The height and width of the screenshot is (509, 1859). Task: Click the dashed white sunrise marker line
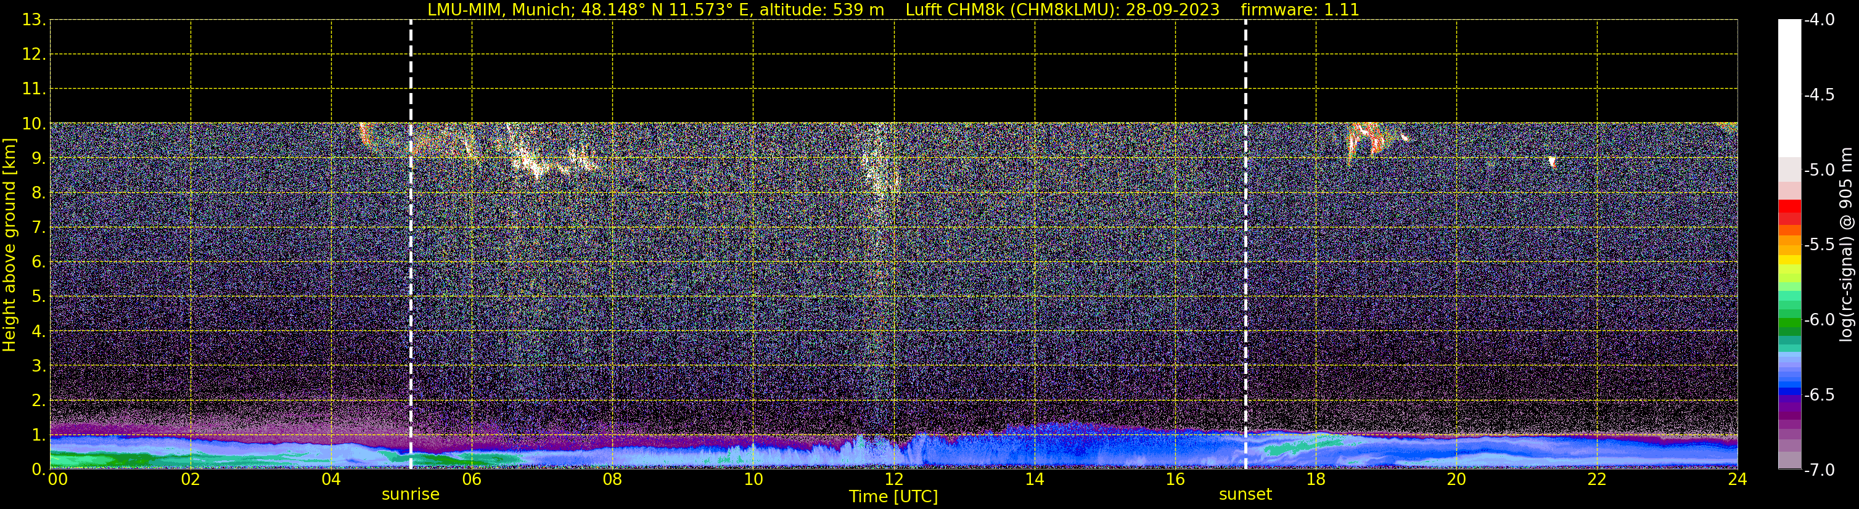pyautogui.click(x=411, y=245)
